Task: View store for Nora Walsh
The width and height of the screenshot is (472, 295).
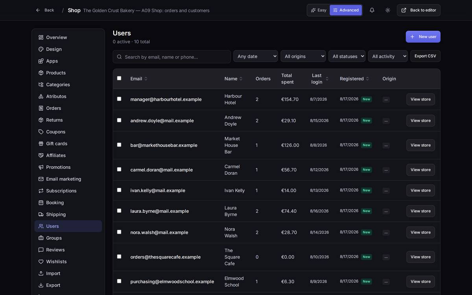Action: [420, 232]
